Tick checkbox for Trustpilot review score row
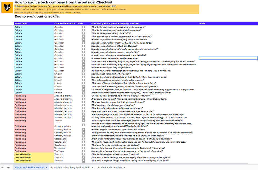Screen dimensions: 258x170 84,154
